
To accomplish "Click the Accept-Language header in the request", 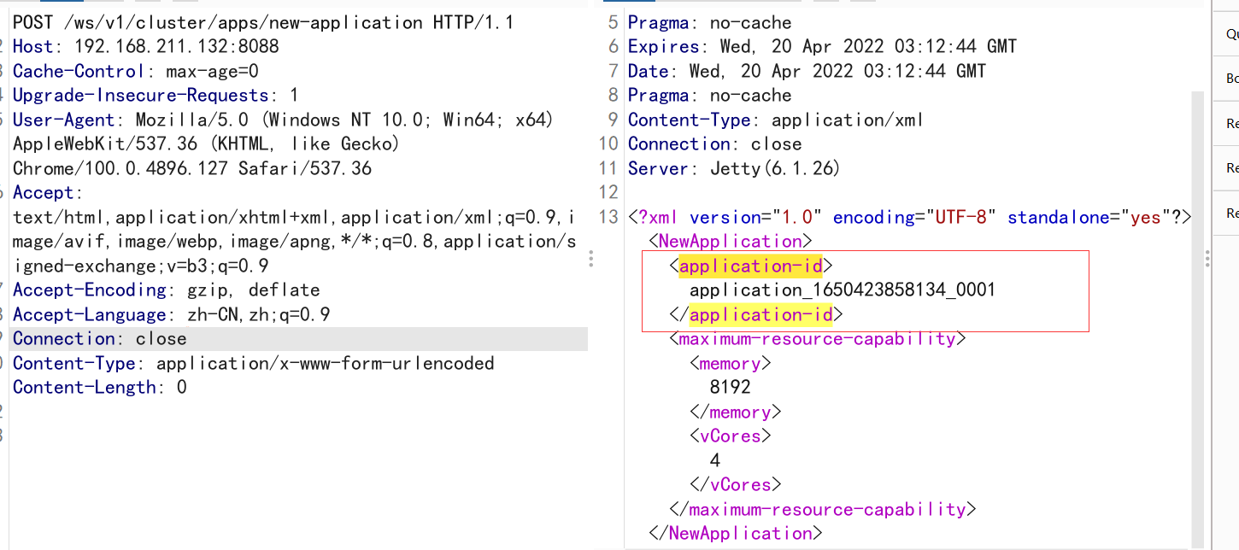I will click(x=172, y=315).
